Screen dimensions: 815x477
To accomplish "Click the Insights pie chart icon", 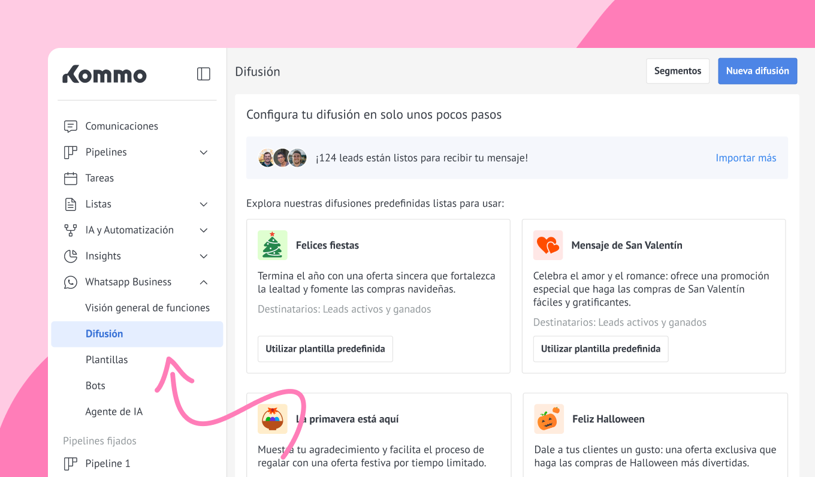I will click(x=71, y=256).
